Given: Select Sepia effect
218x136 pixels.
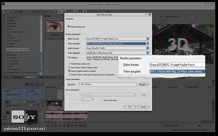Looking at the screenshot, I should tap(9, 35).
